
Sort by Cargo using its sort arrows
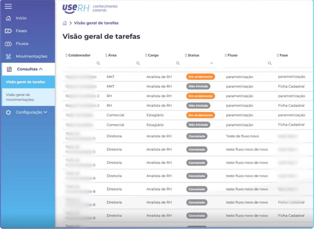[x=146, y=55]
